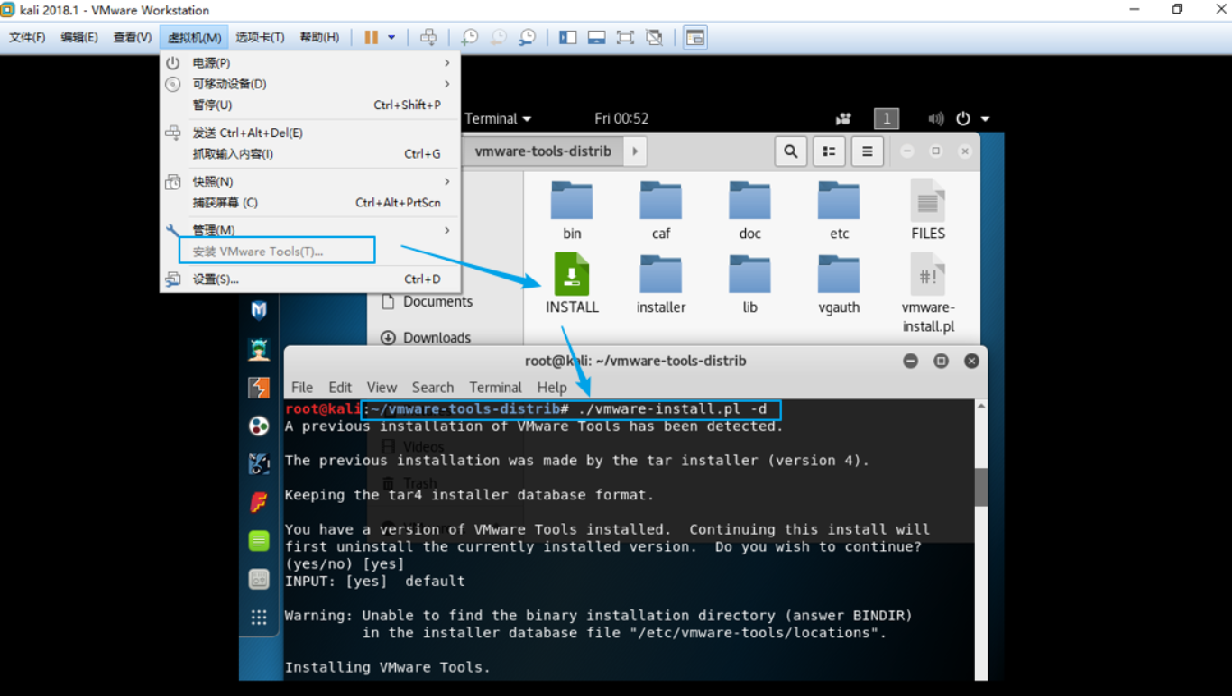Open the power options dropdown arrow

tap(391, 37)
